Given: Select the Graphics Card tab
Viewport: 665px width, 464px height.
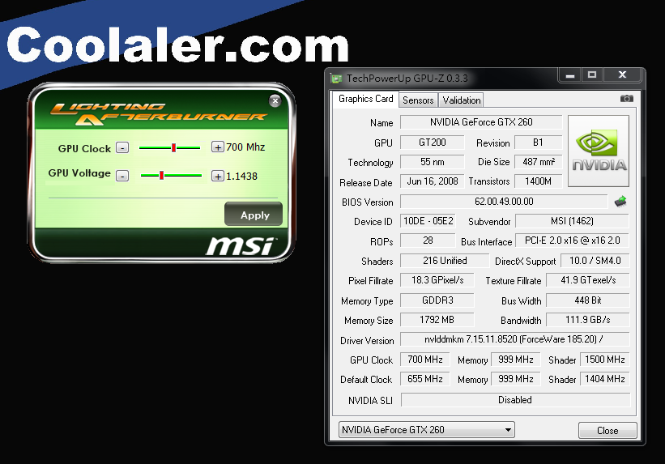Looking at the screenshot, I should (365, 99).
